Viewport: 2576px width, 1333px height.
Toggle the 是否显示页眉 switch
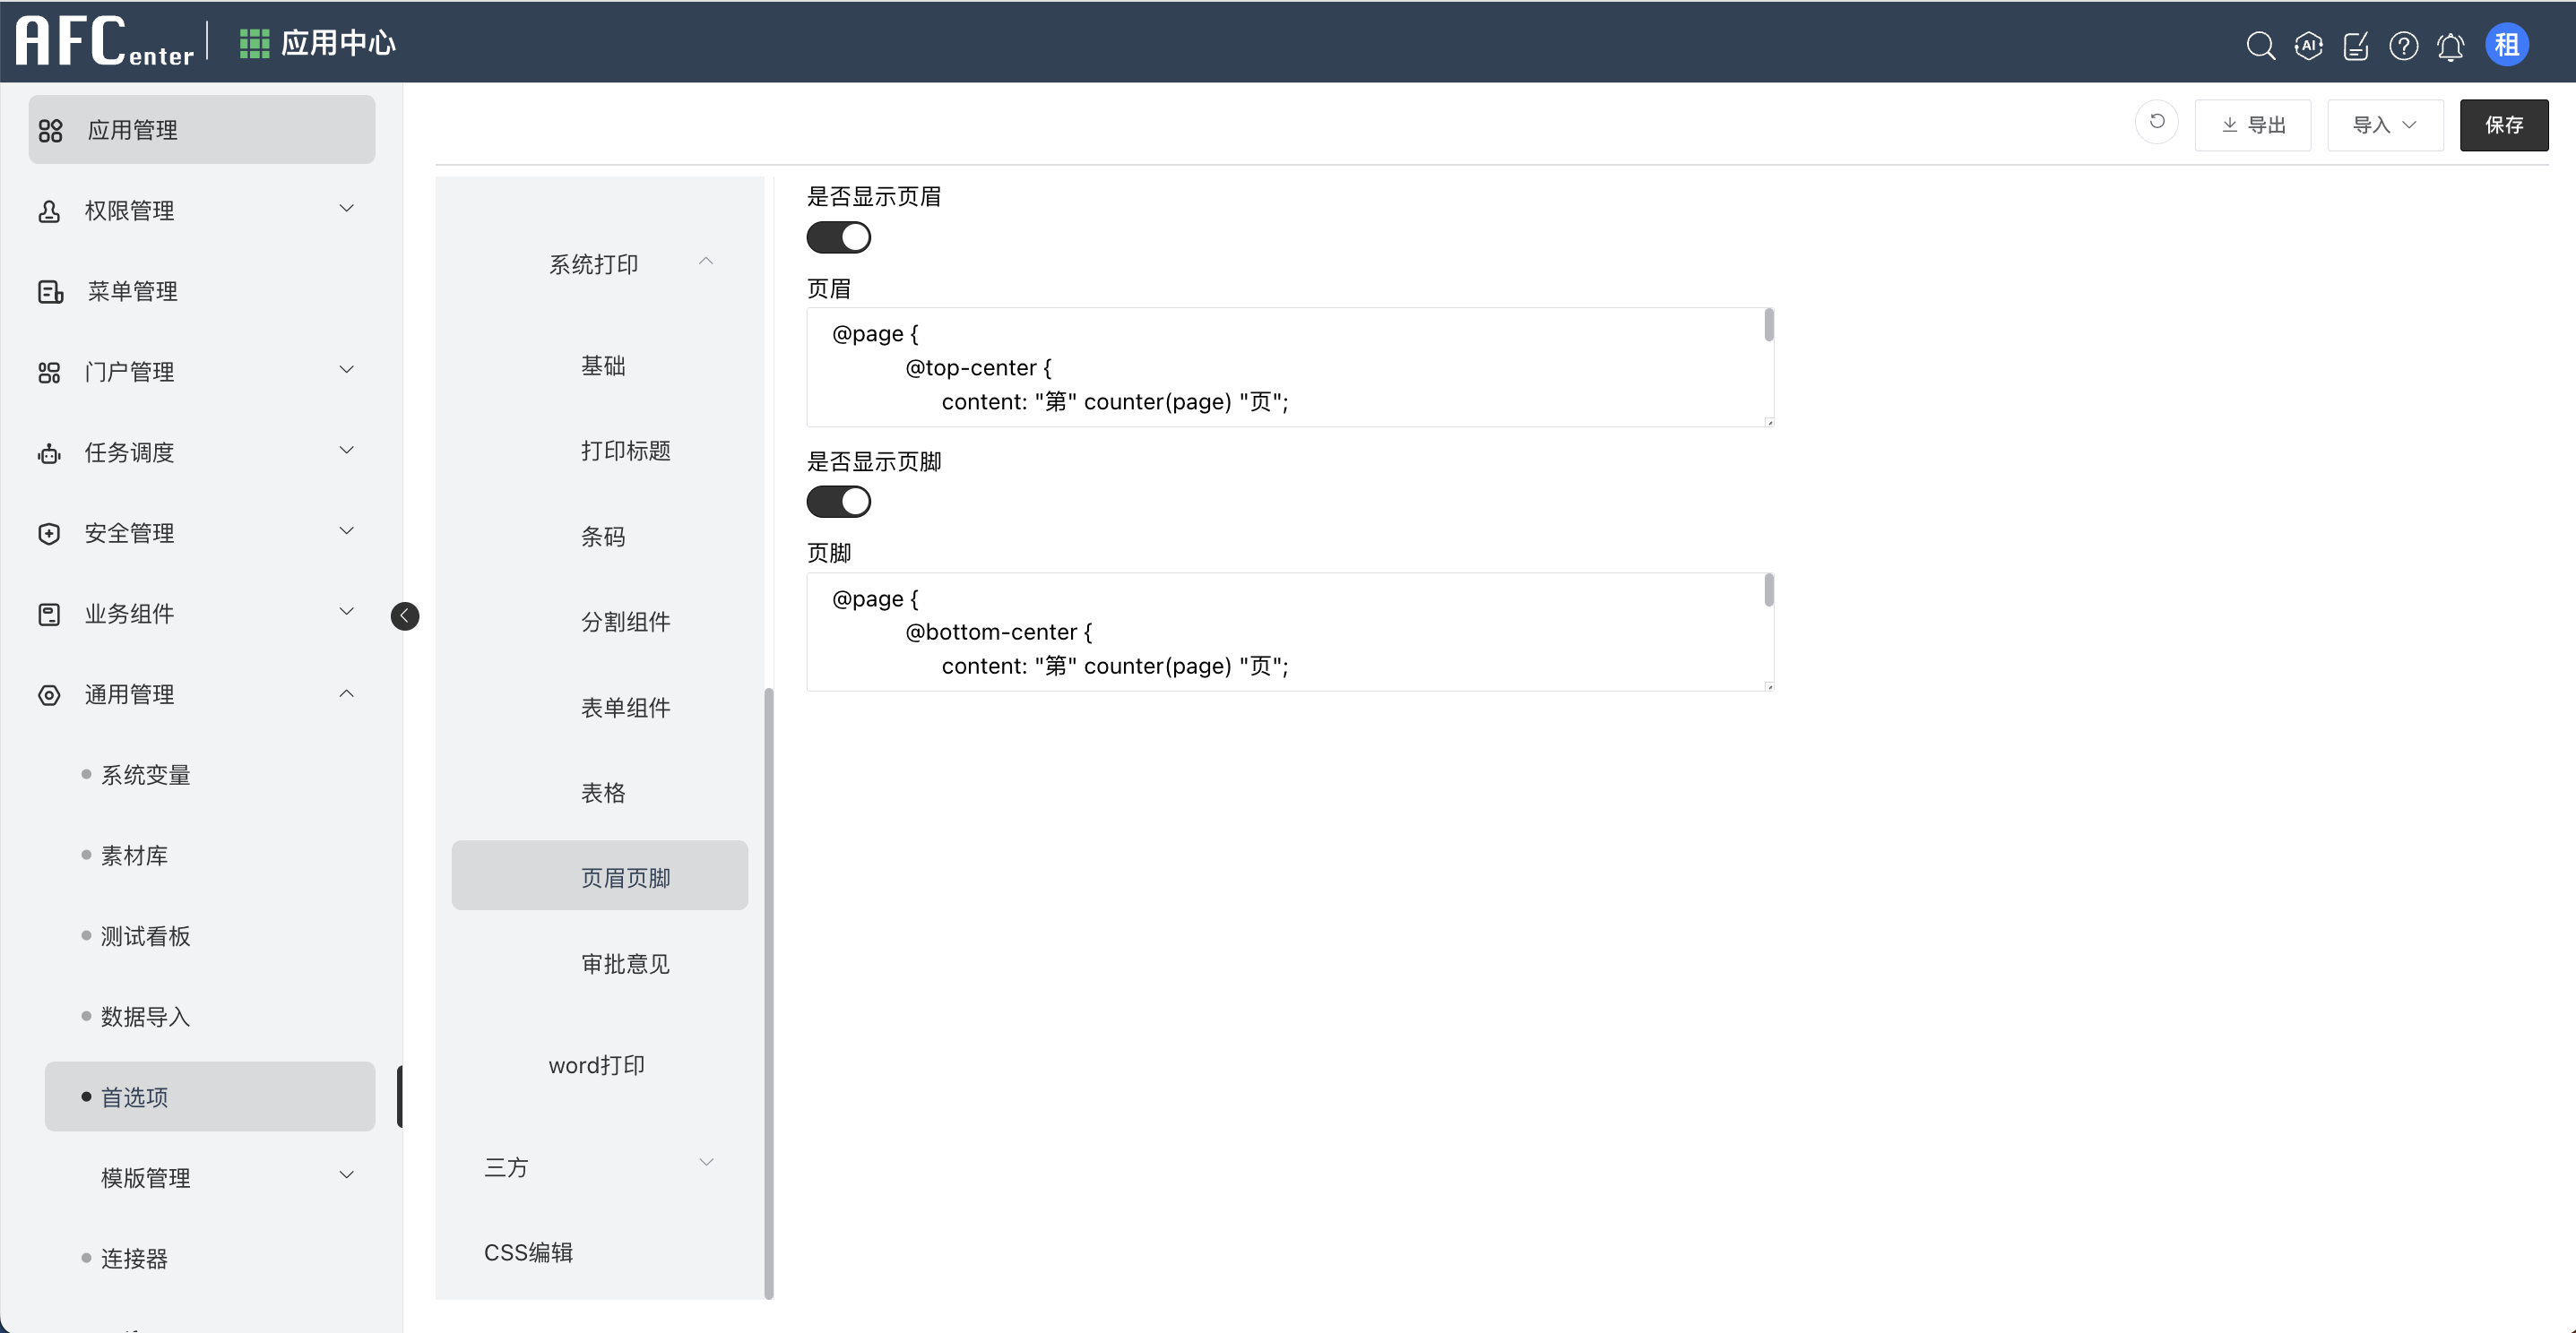tap(839, 237)
